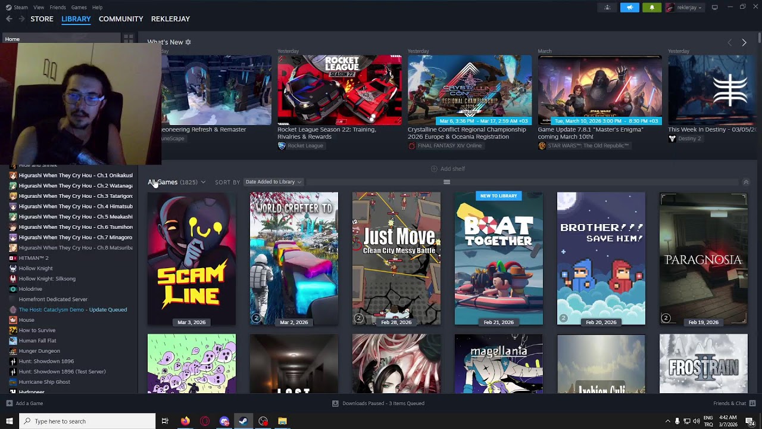Switch to the COMMUNITY tab
Image resolution: width=762 pixels, height=429 pixels.
pos(121,19)
